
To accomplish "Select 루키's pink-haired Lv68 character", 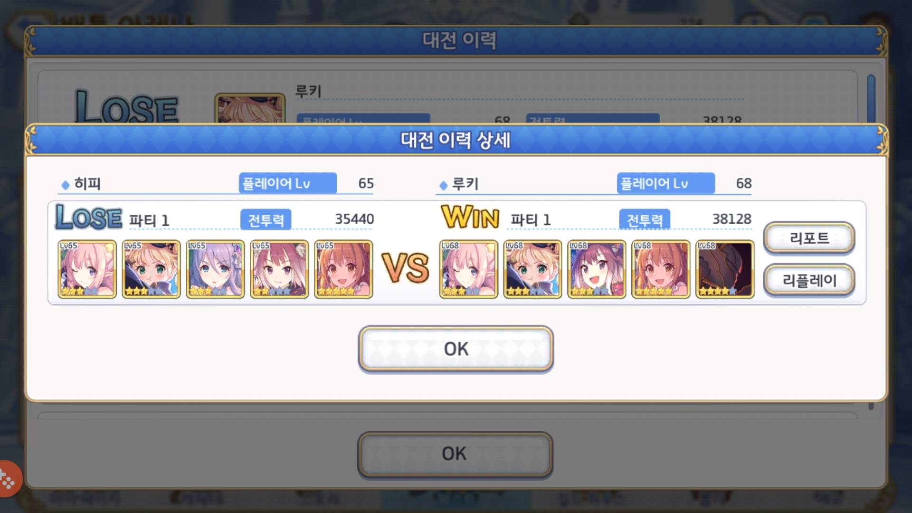I will pos(468,269).
